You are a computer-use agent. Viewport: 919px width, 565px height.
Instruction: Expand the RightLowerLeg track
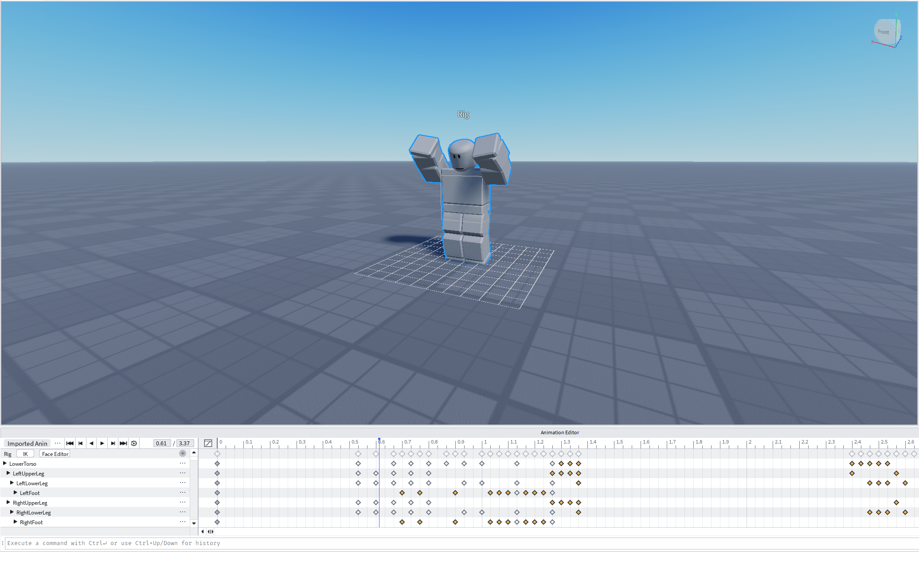(x=12, y=512)
